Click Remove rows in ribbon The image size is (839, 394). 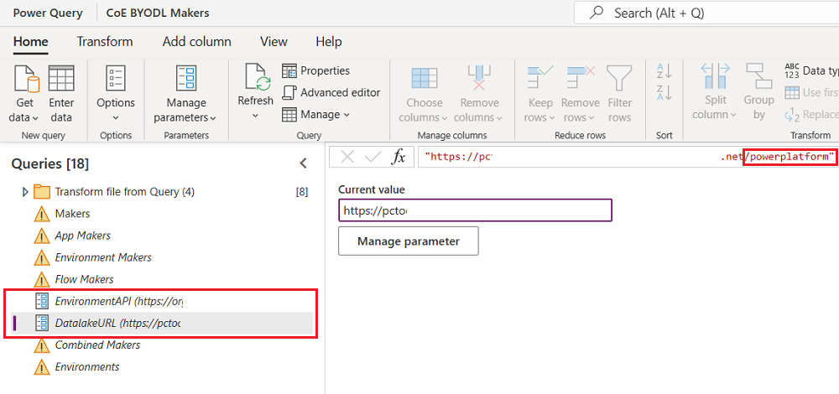click(580, 94)
